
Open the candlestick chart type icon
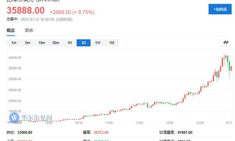[x=226, y=43]
